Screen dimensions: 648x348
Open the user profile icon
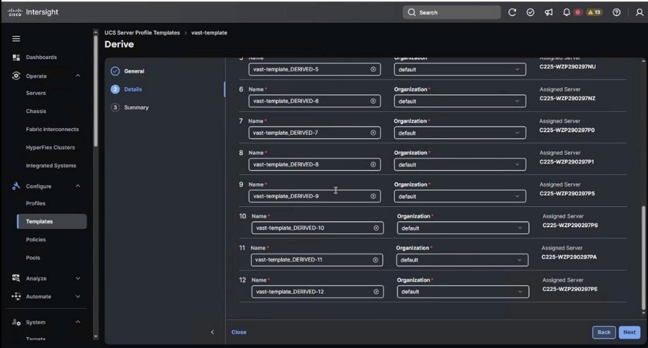pos(639,12)
